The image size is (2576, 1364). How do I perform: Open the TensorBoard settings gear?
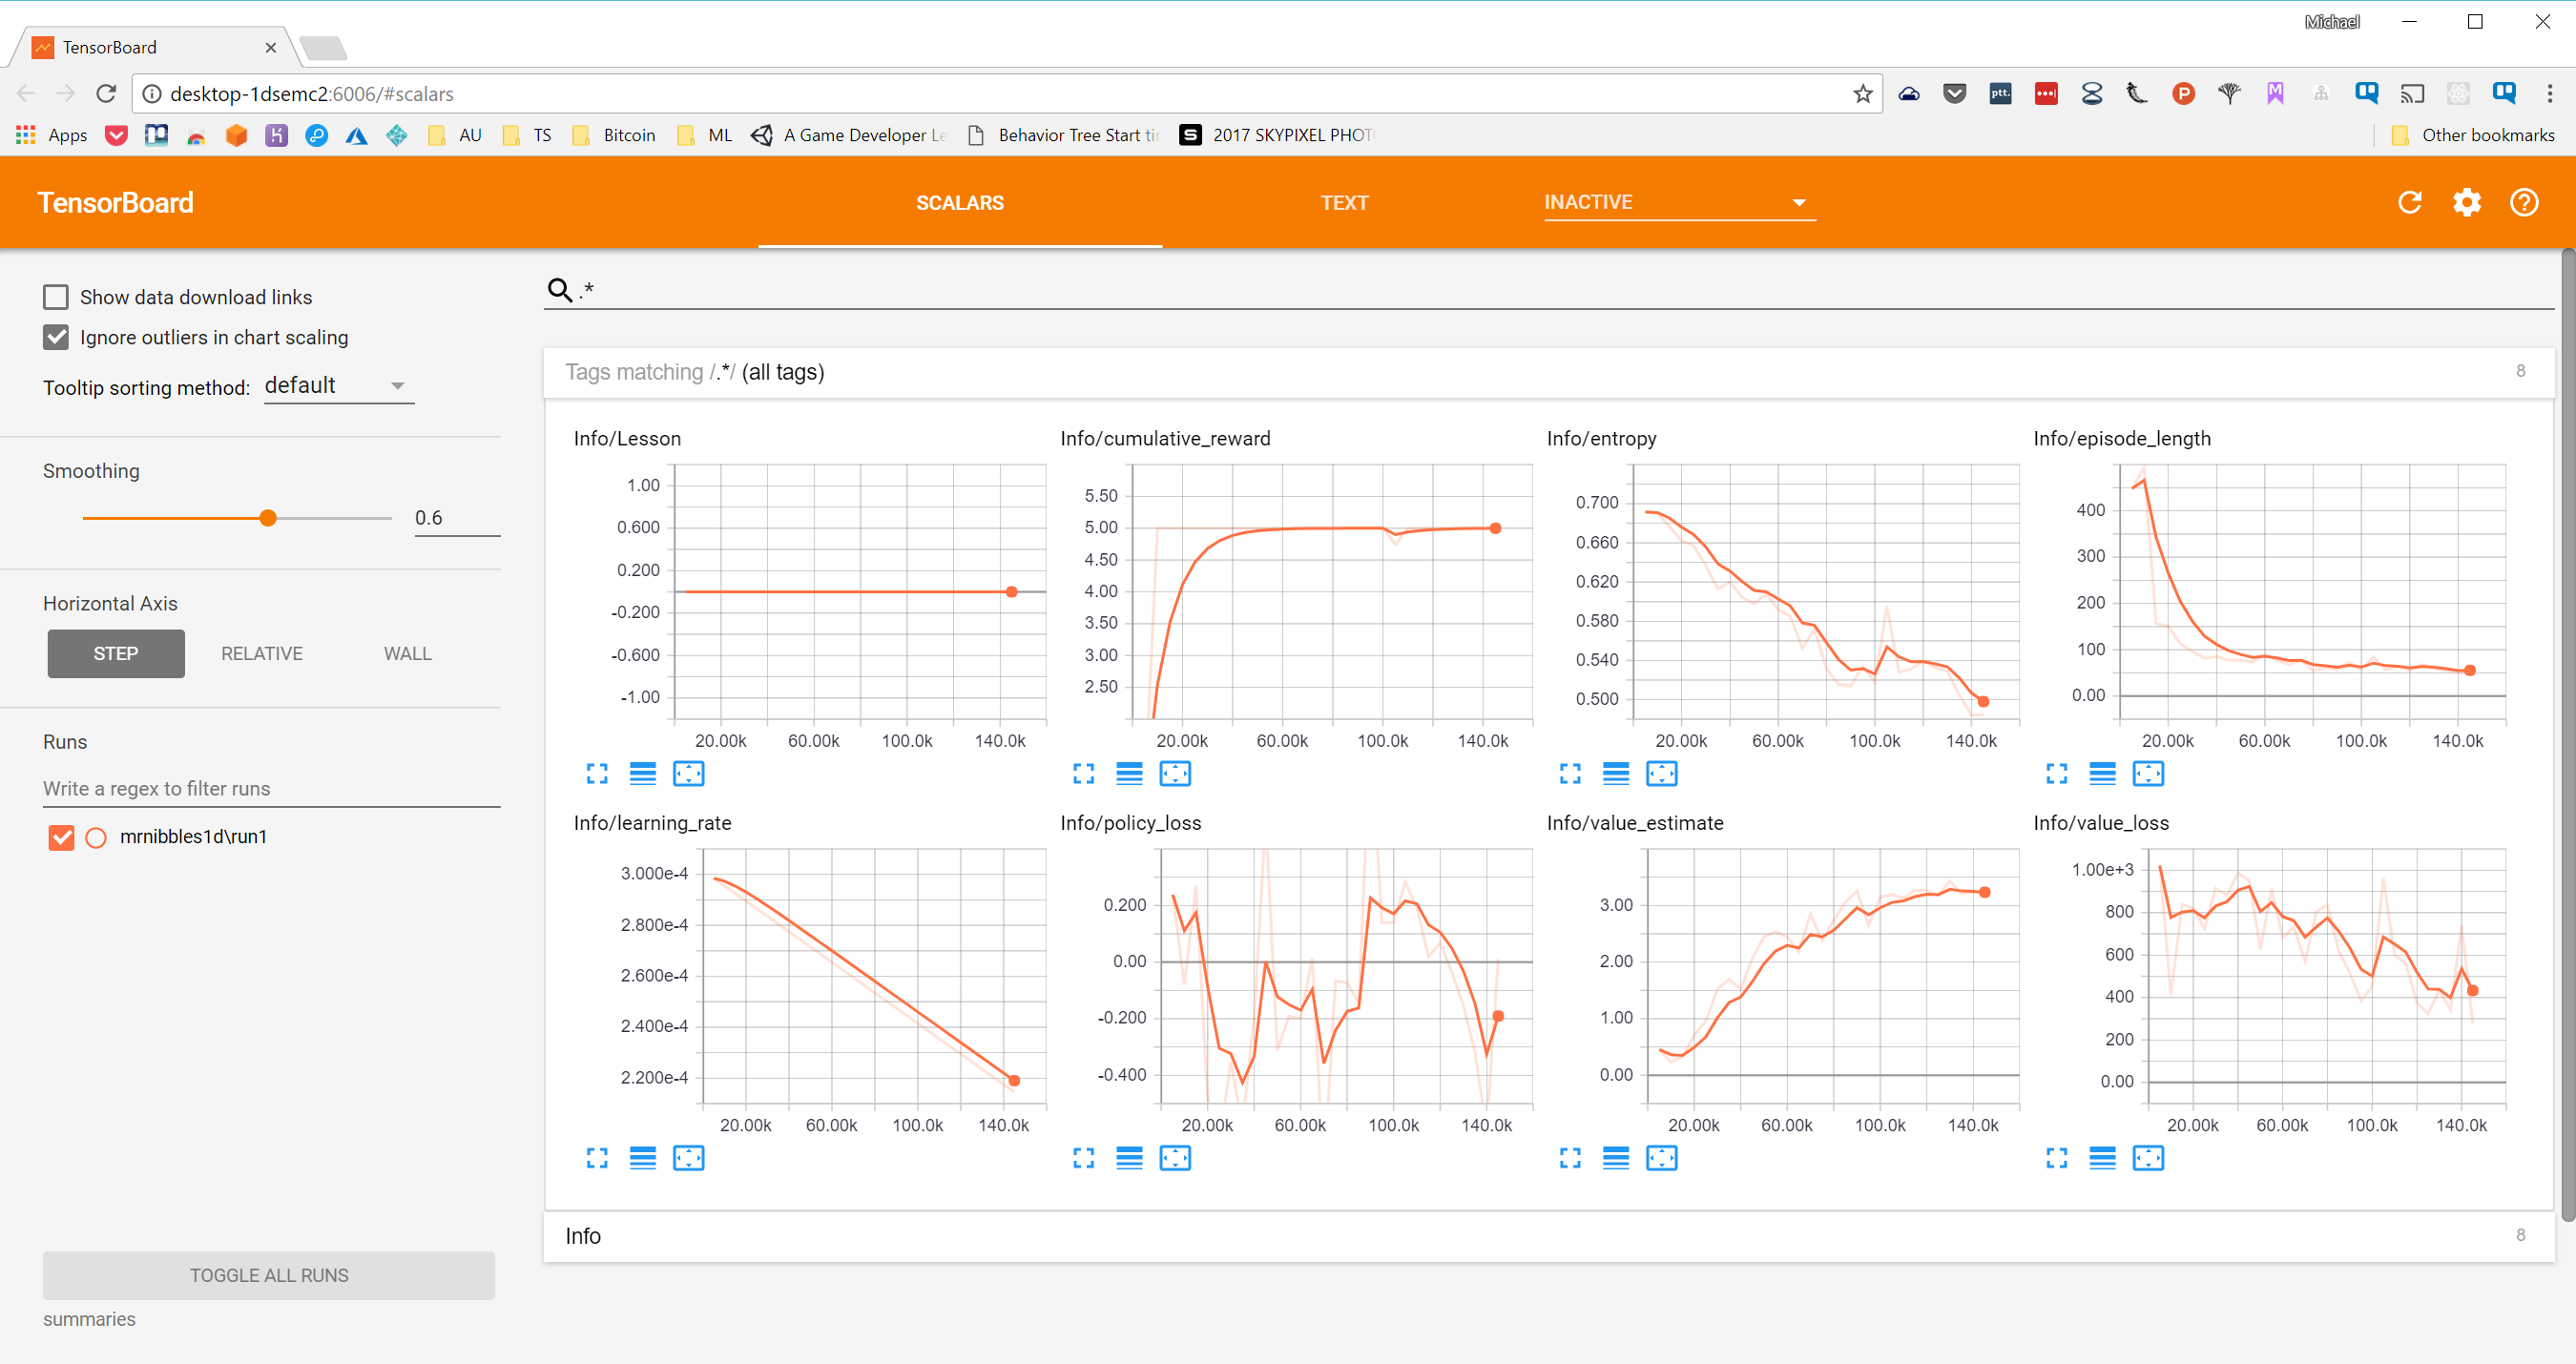pyautogui.click(x=2466, y=203)
